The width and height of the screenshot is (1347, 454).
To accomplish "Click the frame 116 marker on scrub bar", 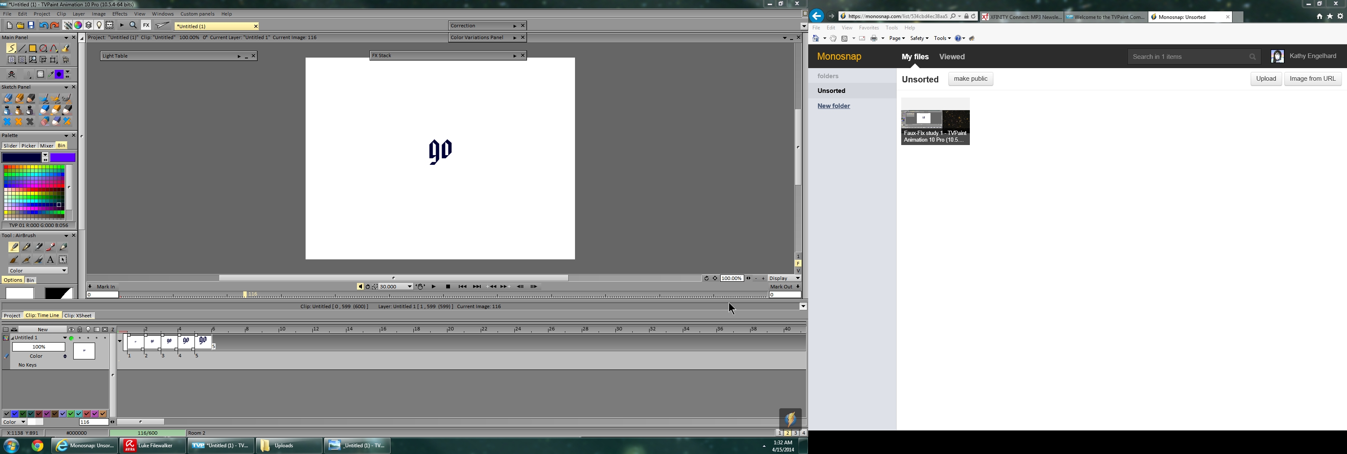I will pos(245,295).
